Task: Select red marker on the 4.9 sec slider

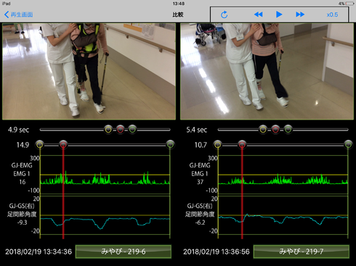Action: pyautogui.click(x=121, y=130)
